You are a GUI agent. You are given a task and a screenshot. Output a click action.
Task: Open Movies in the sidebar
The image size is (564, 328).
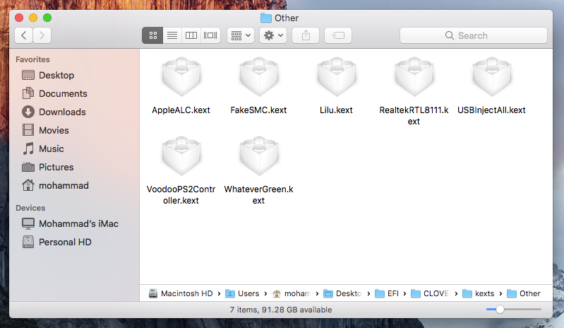45,130
